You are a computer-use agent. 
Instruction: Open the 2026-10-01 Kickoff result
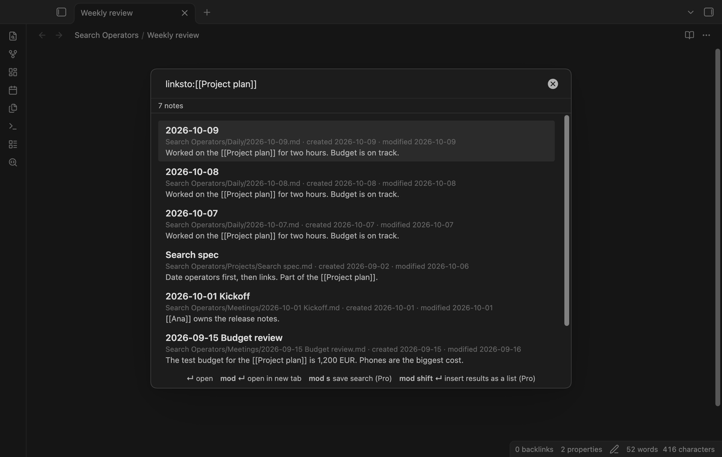click(356, 307)
